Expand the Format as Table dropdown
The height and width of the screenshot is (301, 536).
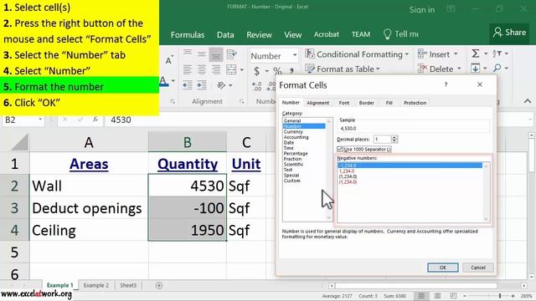click(x=378, y=69)
